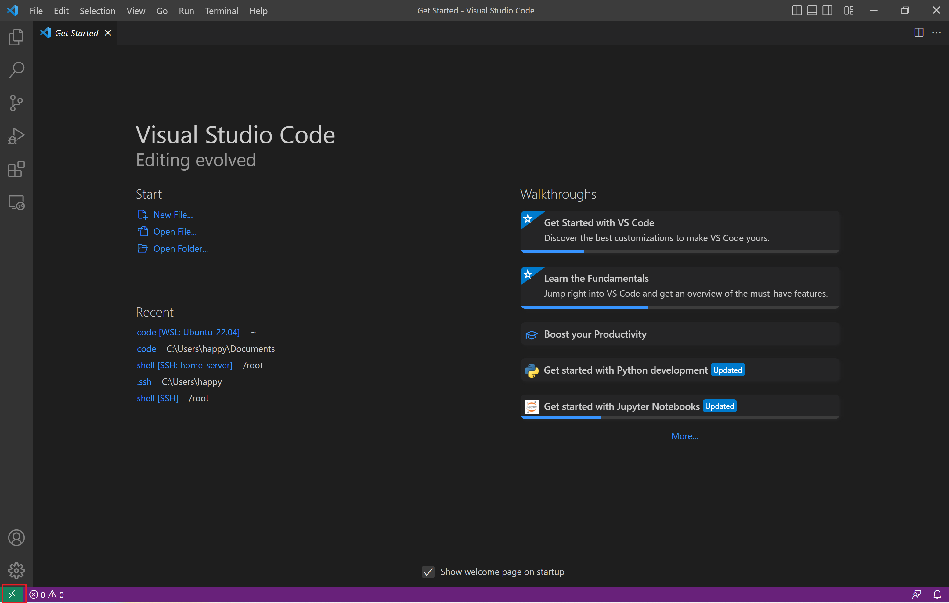Click the Open File... link
Viewport: 949px width, 603px height.
coord(175,232)
